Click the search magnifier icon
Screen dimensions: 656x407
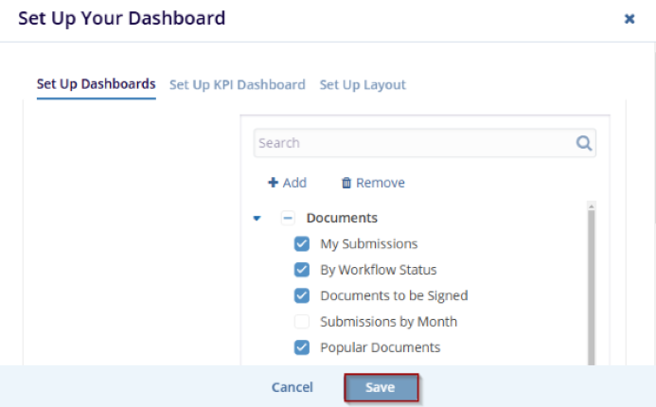point(583,144)
